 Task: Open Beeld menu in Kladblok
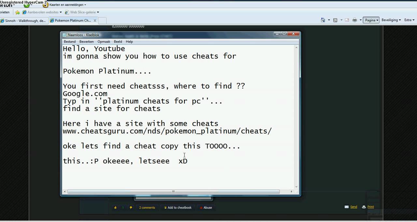pyautogui.click(x=118, y=42)
